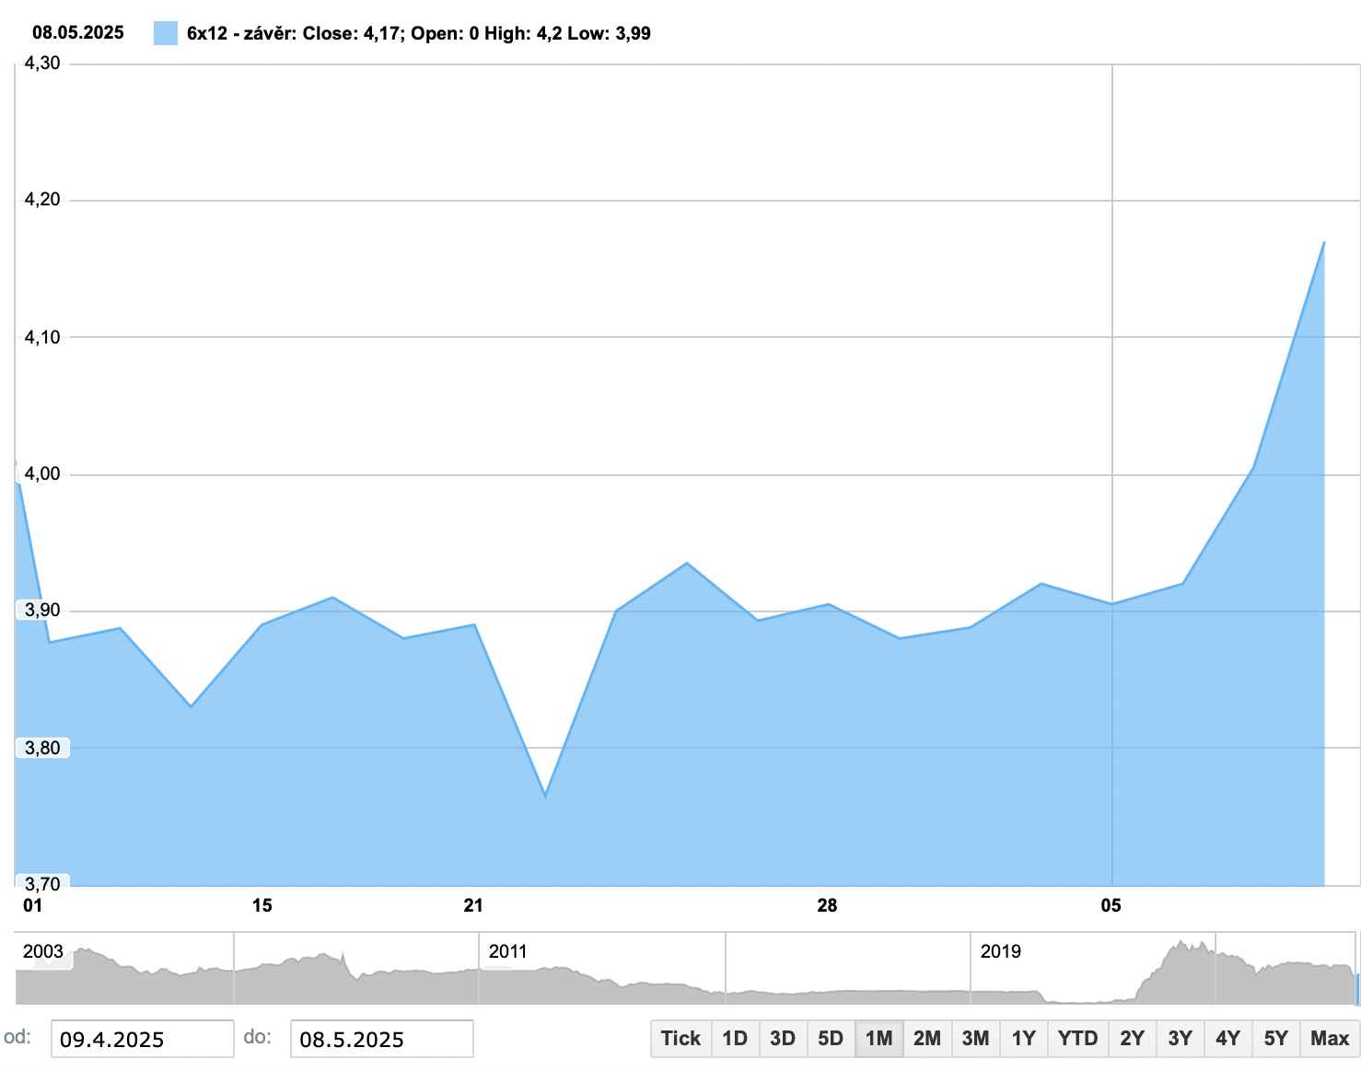Click the 08.05.2025 date label
1361x1071 pixels.
click(x=78, y=32)
